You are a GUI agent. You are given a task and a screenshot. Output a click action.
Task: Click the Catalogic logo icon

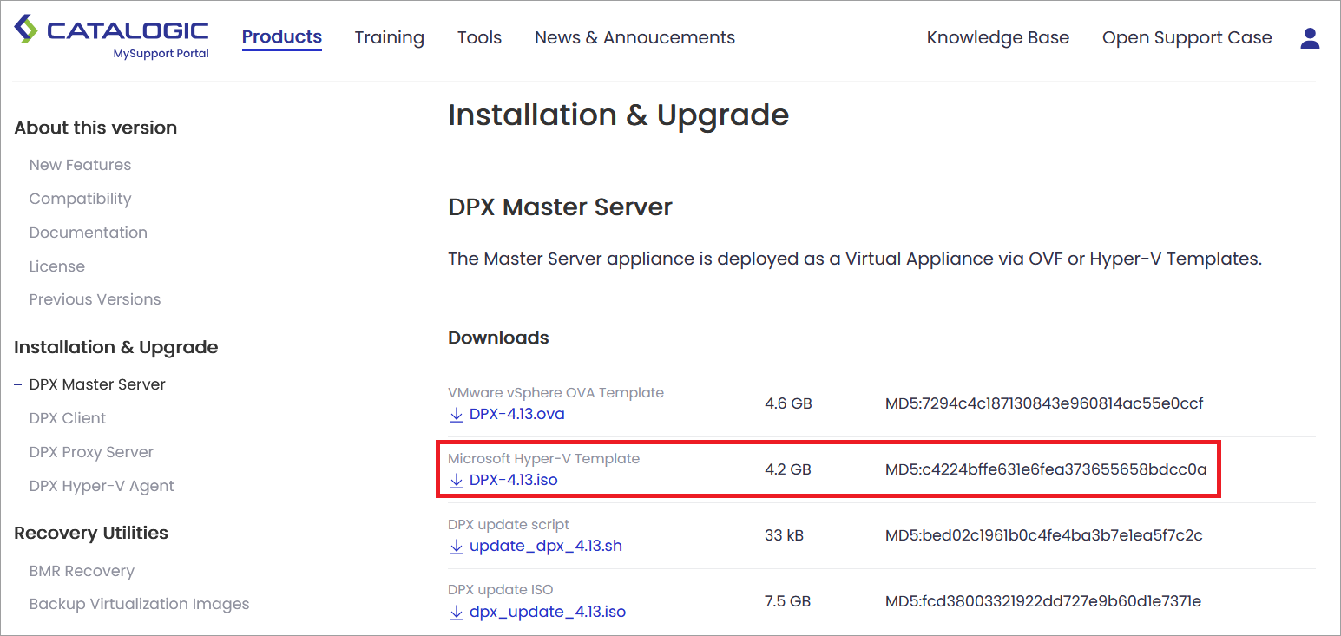(x=27, y=30)
